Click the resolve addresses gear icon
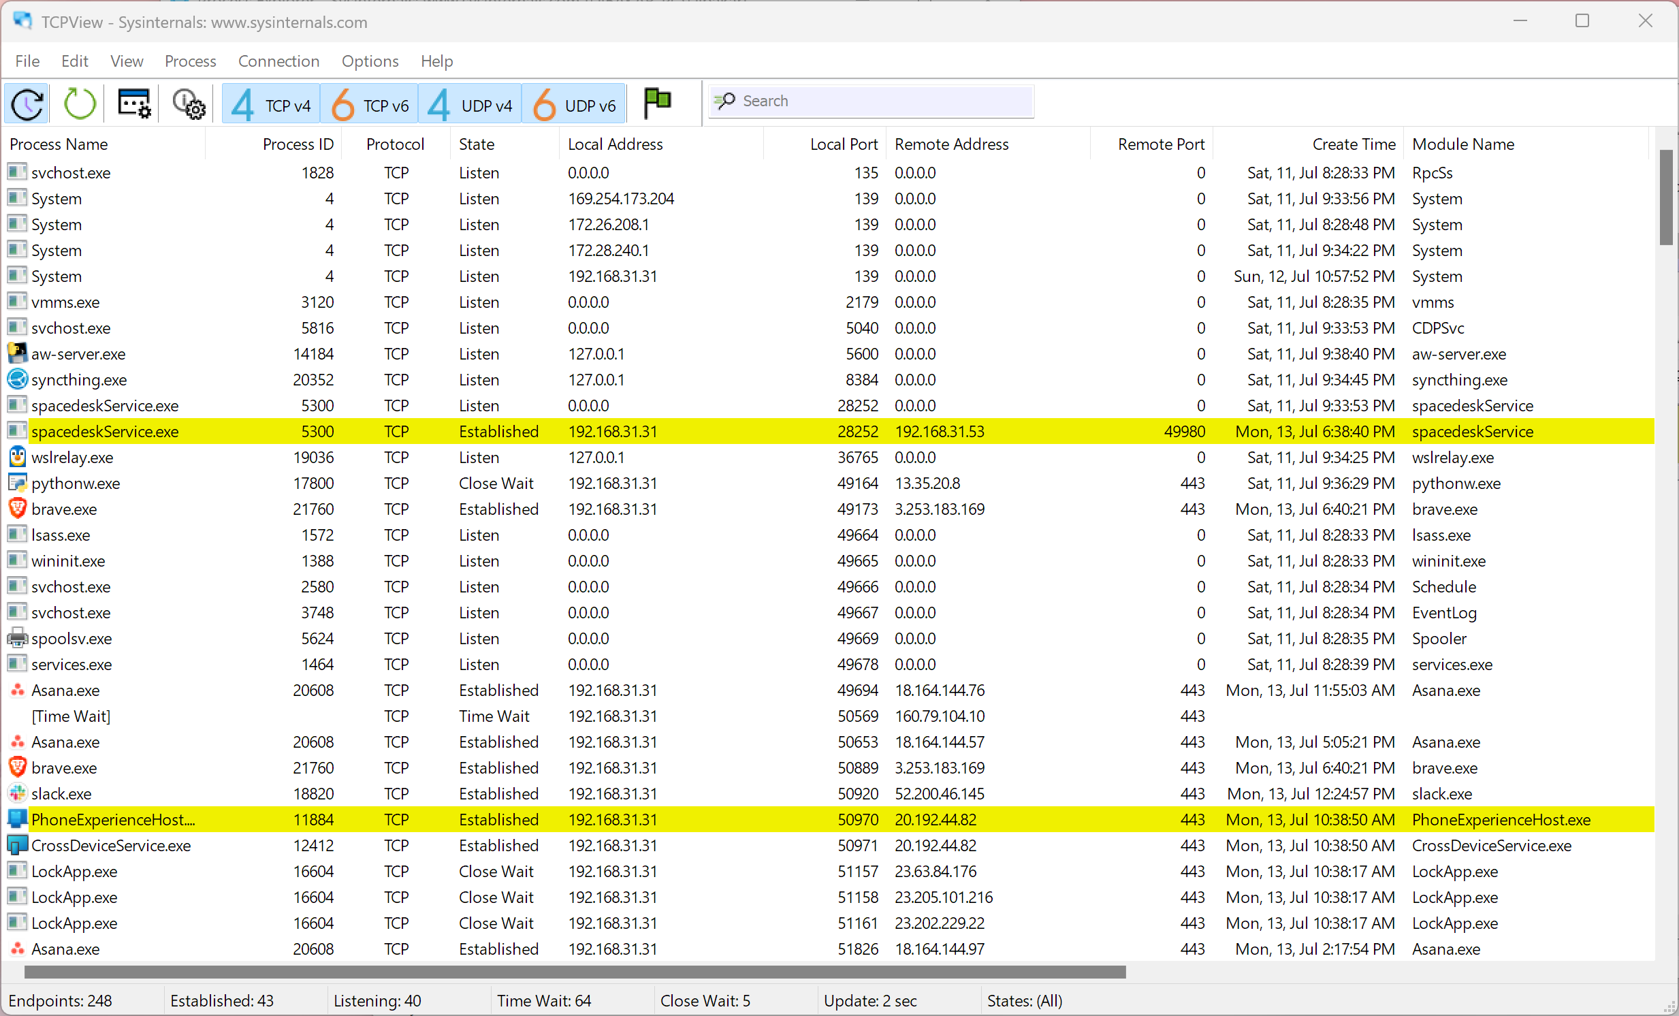The image size is (1679, 1016). click(x=188, y=104)
